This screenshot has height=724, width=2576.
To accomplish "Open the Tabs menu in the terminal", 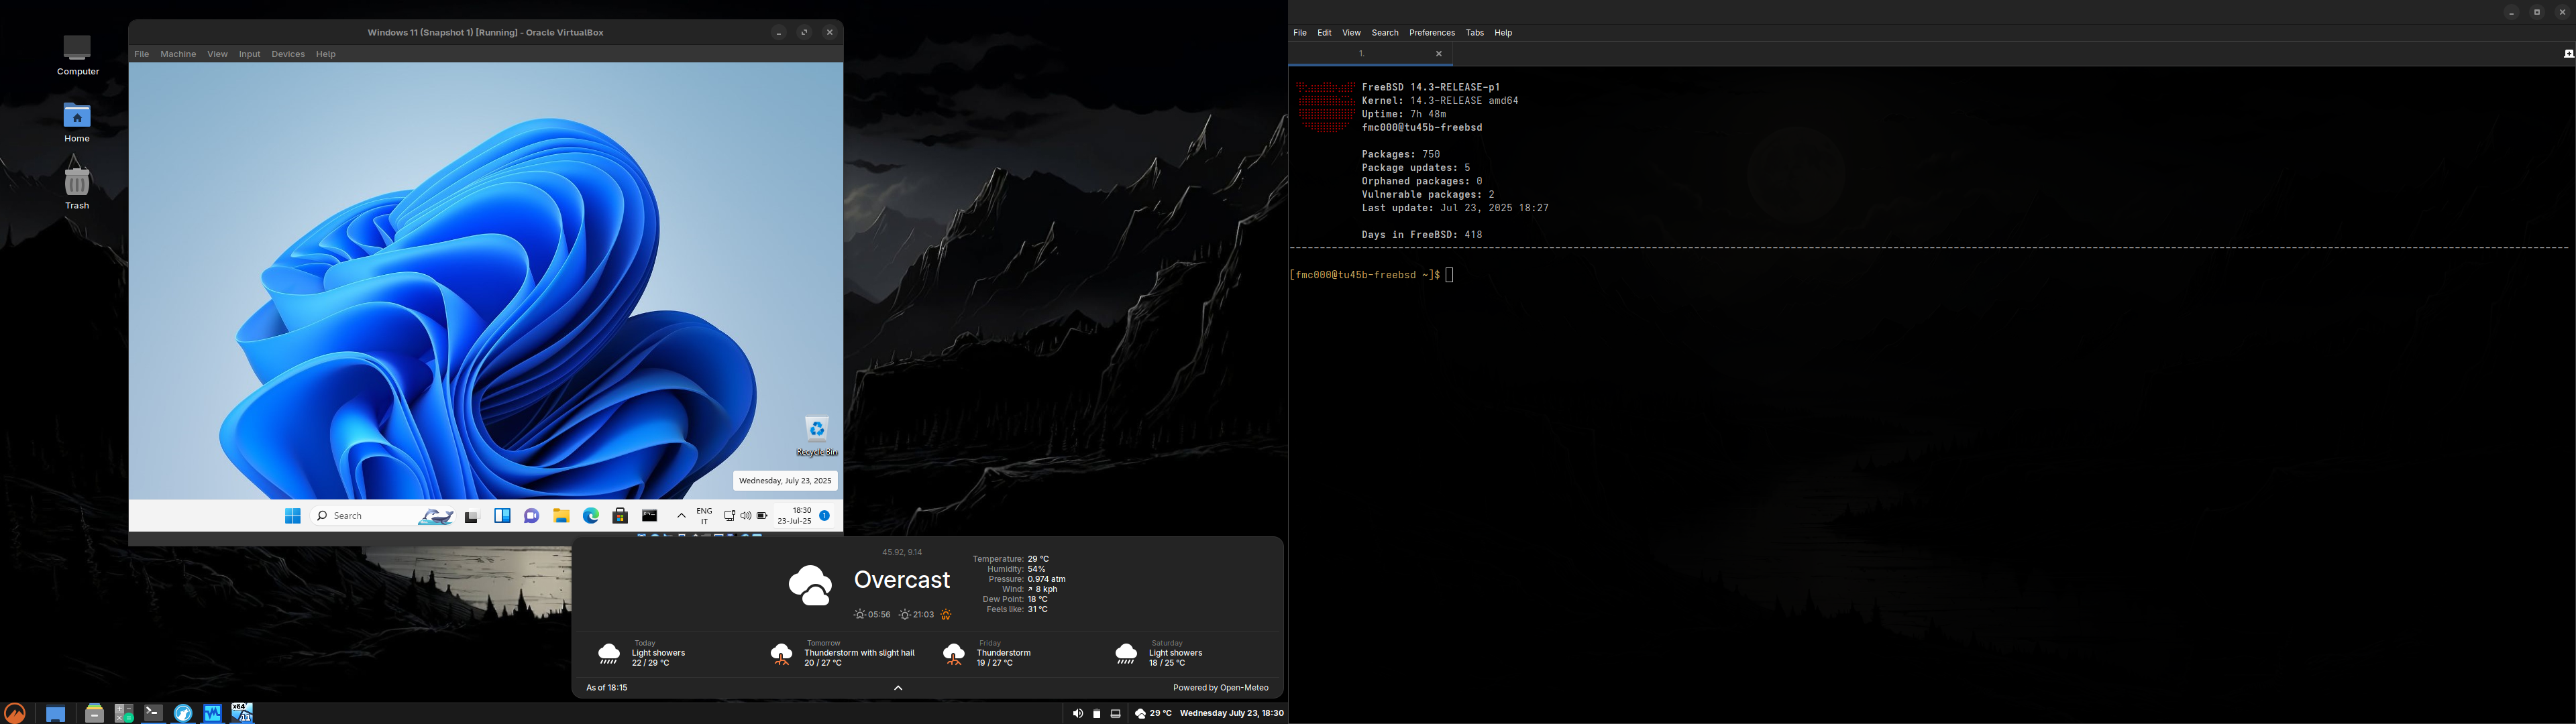I will (x=1474, y=33).
